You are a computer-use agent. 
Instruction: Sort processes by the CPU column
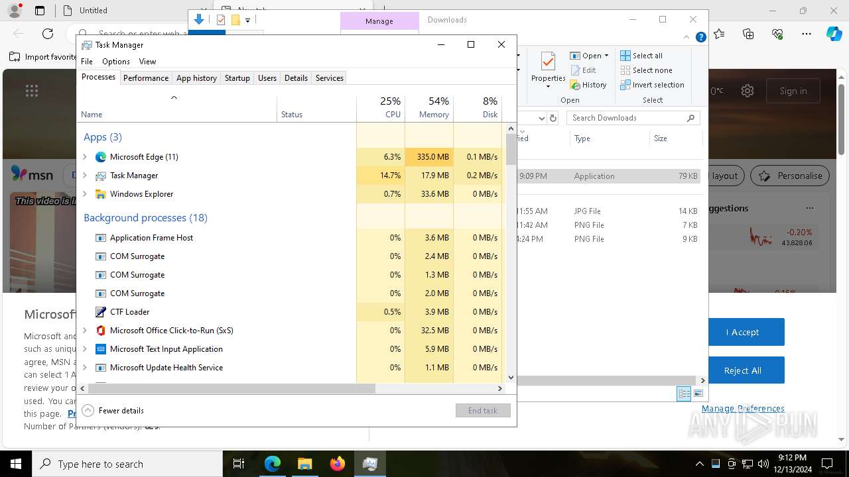381,108
